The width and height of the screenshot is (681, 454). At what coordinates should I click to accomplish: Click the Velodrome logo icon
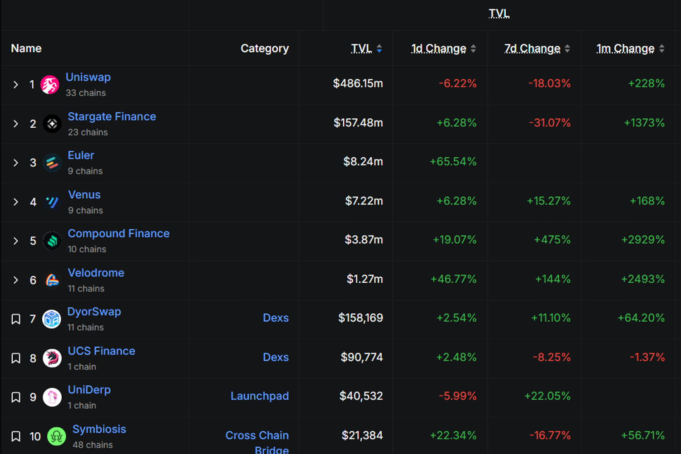click(x=52, y=280)
